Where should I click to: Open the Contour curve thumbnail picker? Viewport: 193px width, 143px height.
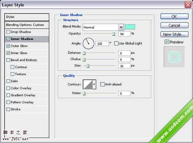pos(88,84)
